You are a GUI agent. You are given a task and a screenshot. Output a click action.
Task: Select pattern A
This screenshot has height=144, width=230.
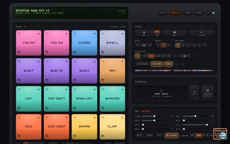[x=178, y=46]
